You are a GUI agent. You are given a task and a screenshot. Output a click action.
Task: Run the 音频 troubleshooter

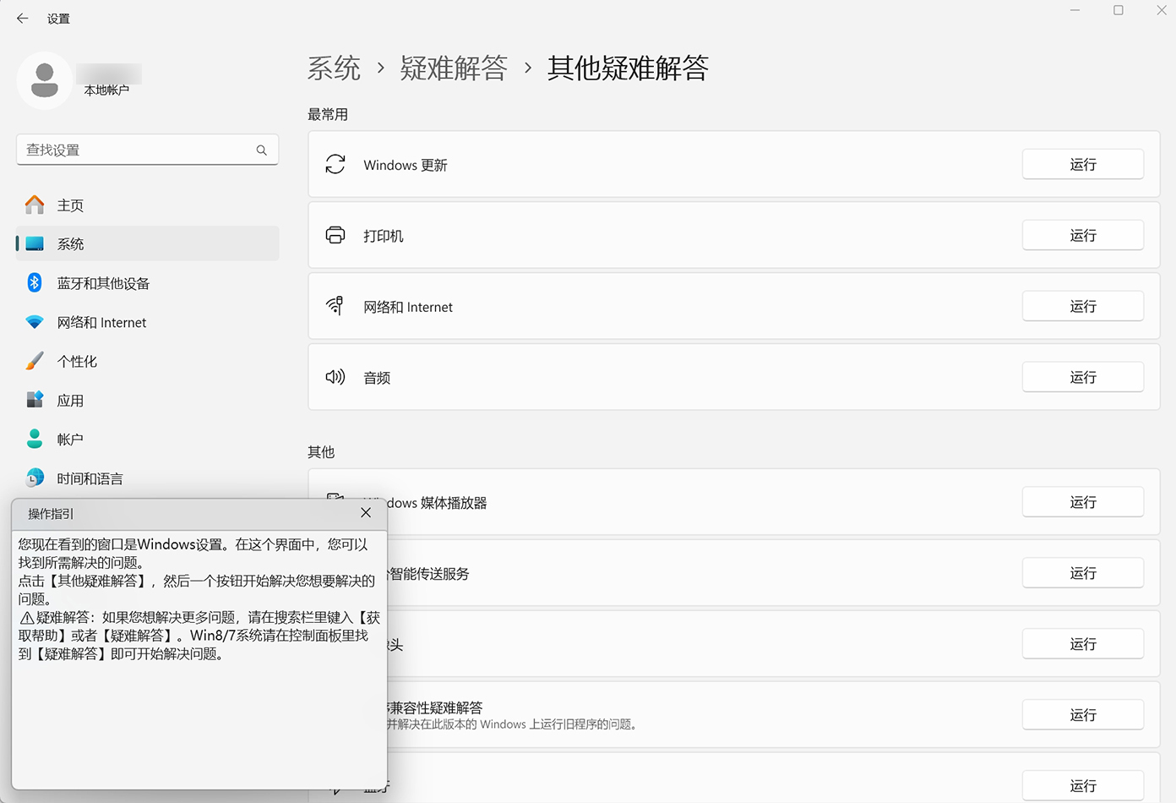click(x=1083, y=377)
